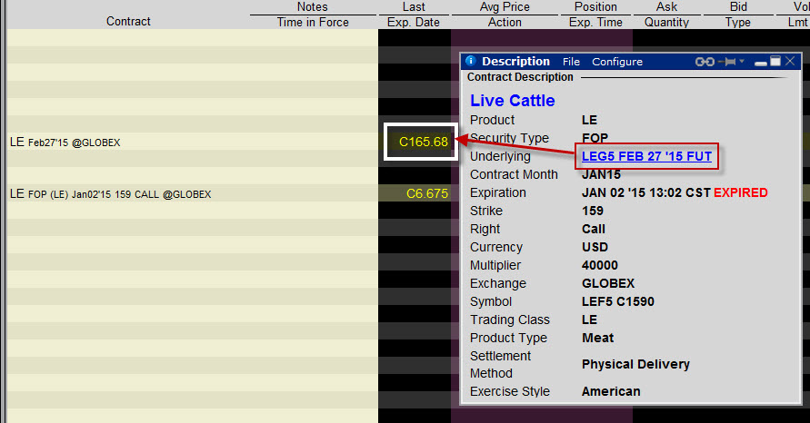Click the Multiplier value 40000
Viewport: 810px width, 423px height.
pyautogui.click(x=600, y=265)
